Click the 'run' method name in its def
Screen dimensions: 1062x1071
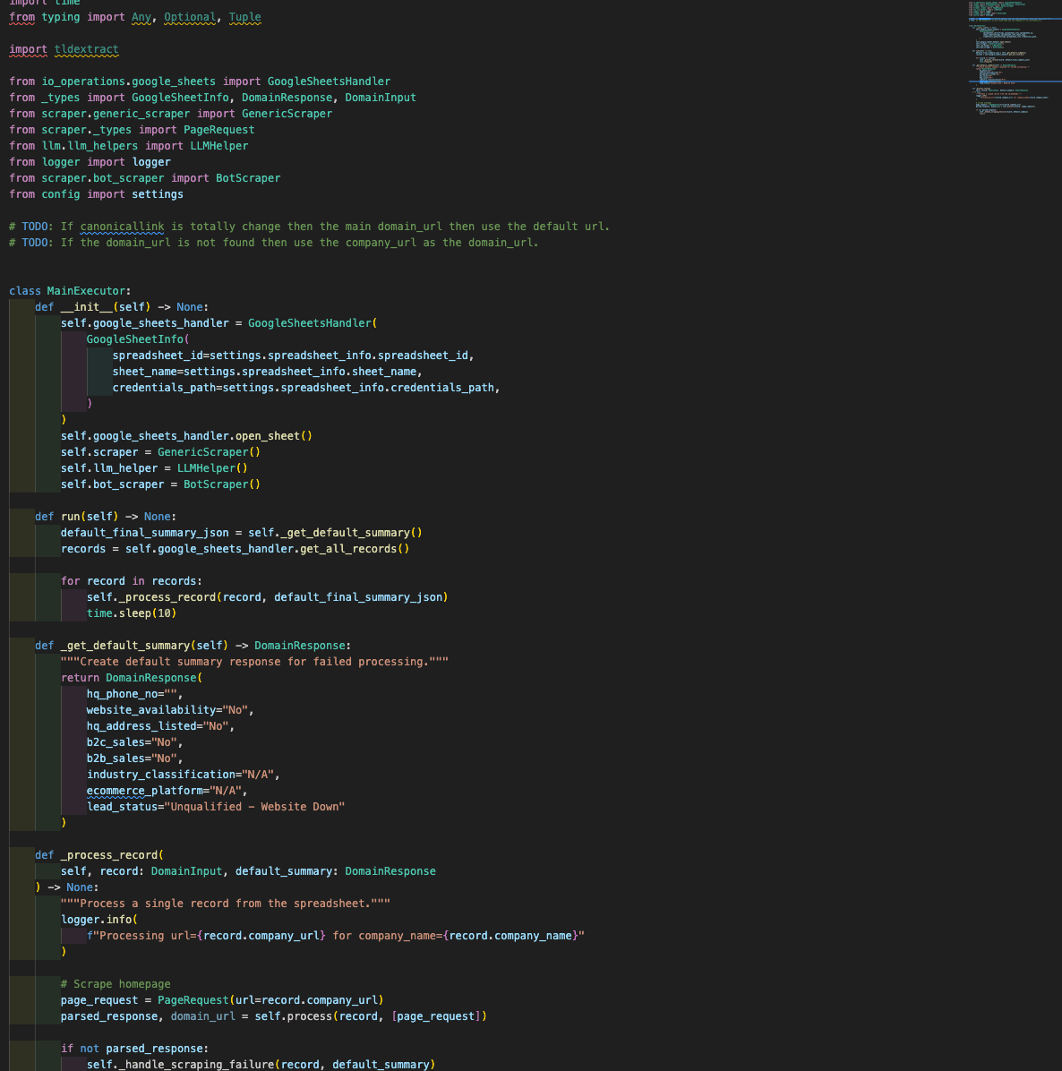pos(71,517)
